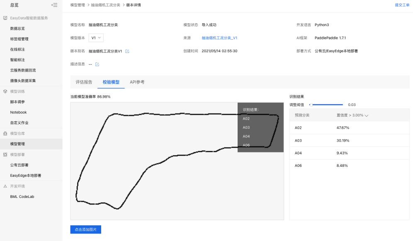This screenshot has height=241, width=413.
Task: Click the 当前模型准确率 86.98% text
Action: [90, 96]
